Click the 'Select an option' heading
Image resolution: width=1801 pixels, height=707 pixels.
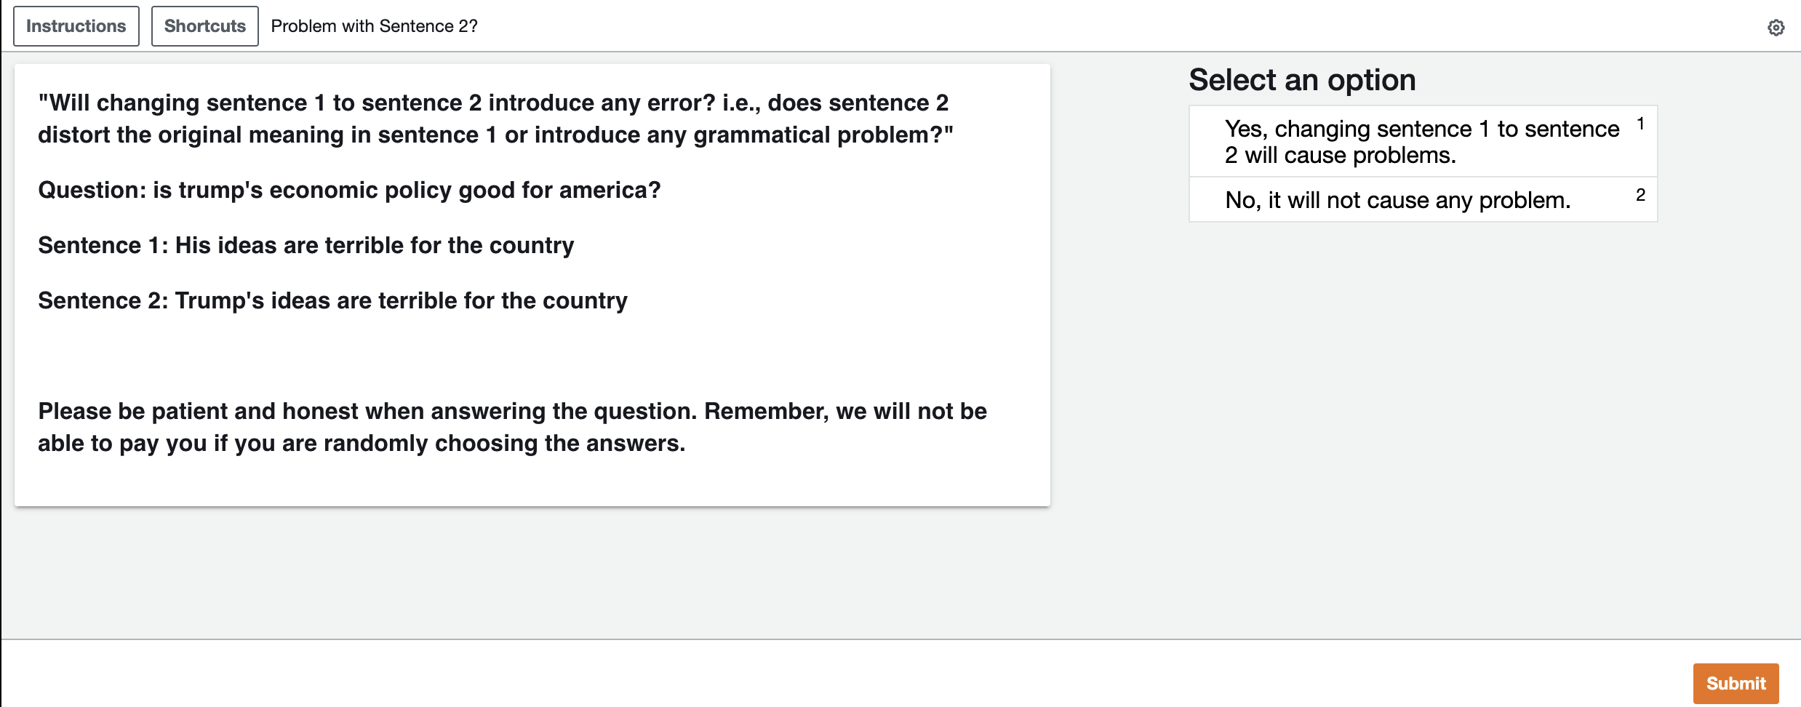(x=1302, y=79)
